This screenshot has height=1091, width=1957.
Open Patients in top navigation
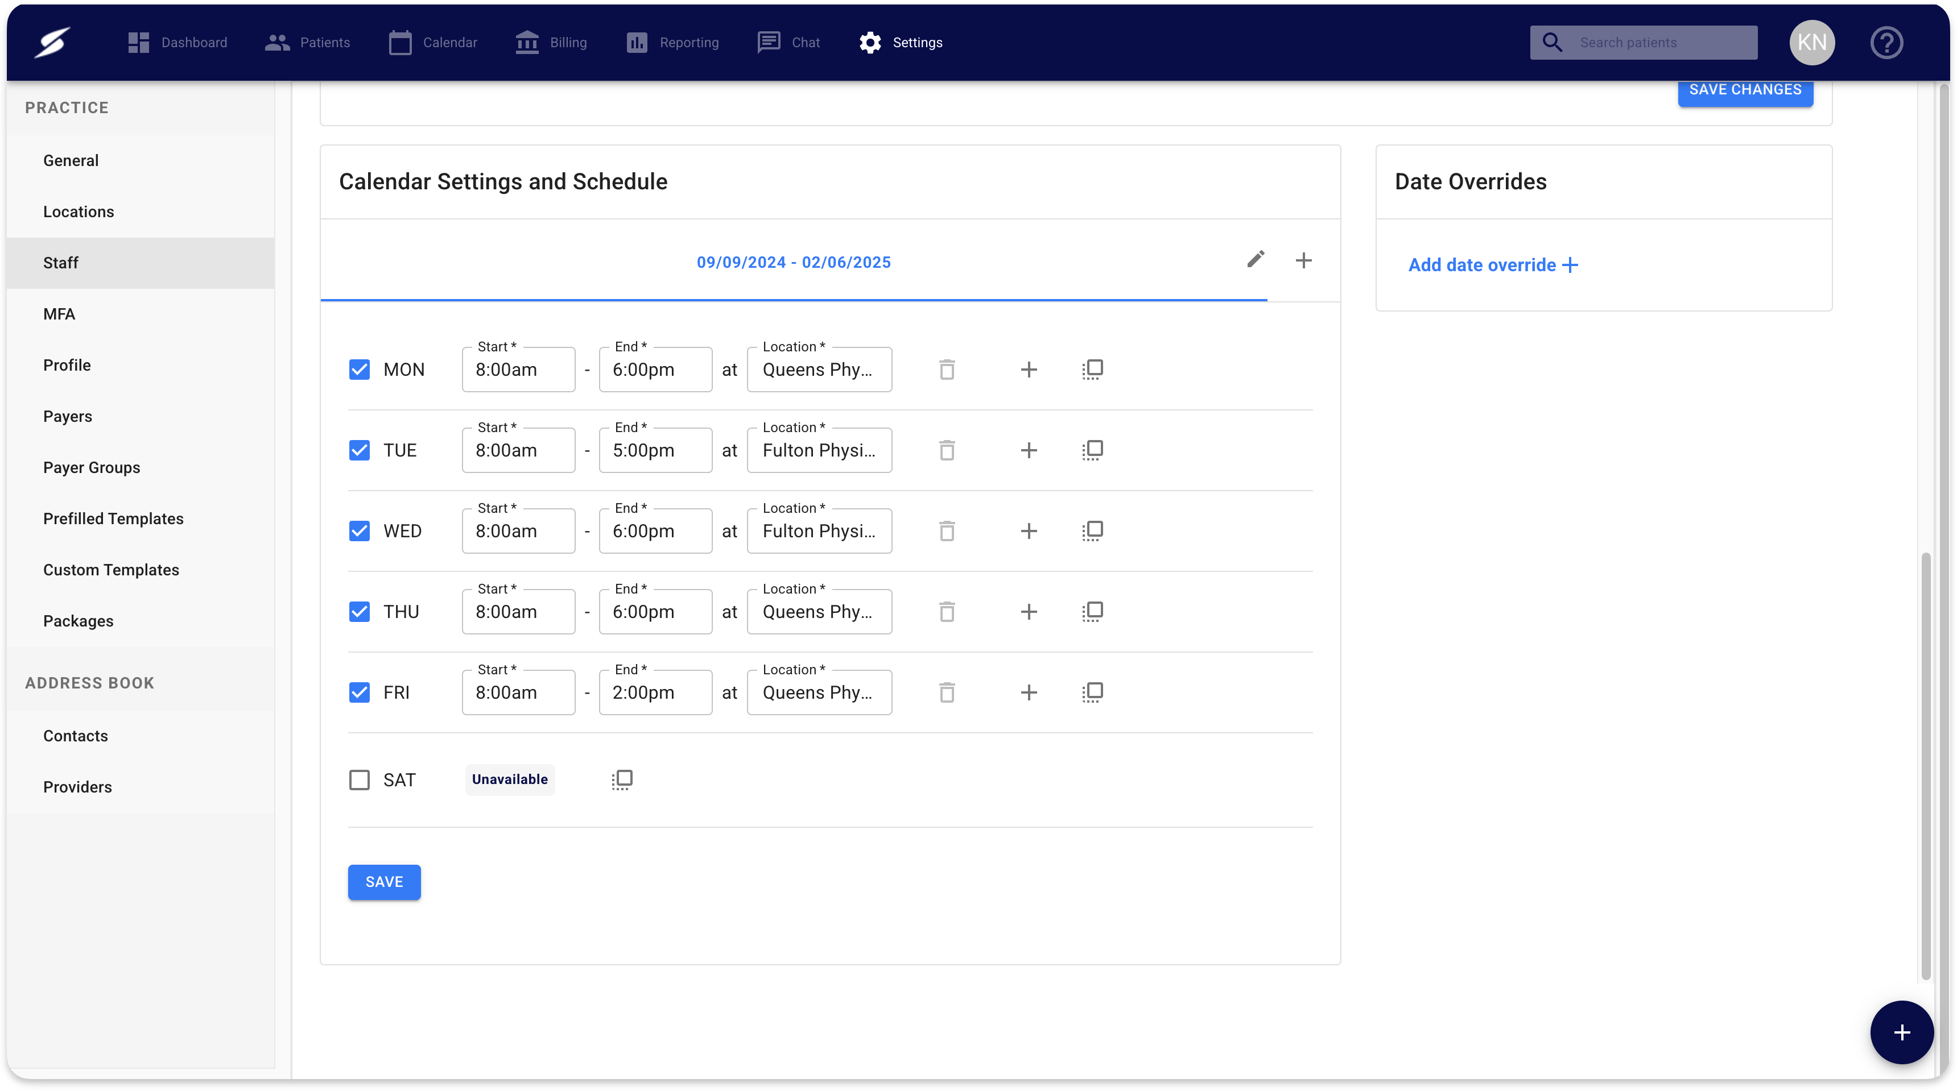tap(308, 43)
